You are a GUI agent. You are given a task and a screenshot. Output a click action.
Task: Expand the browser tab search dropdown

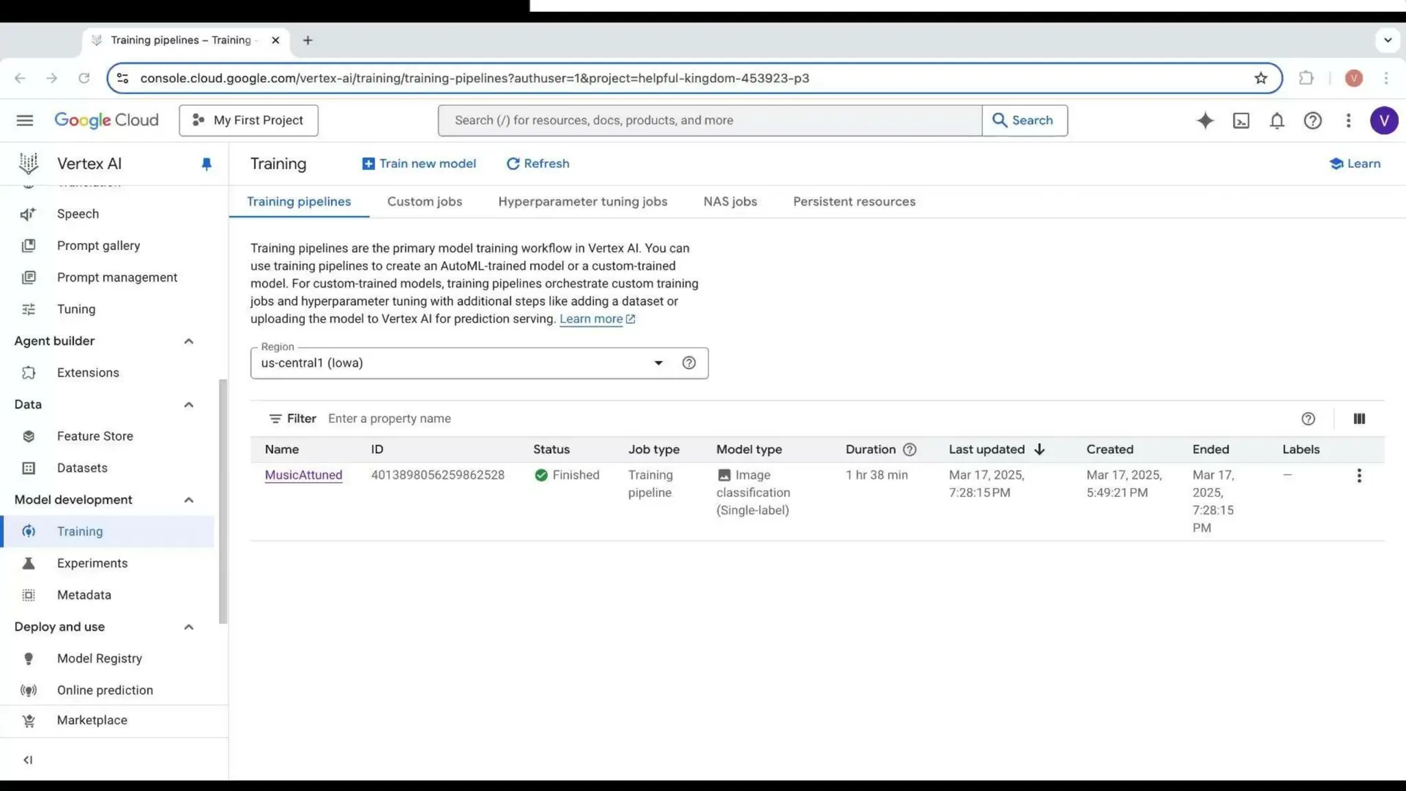pyautogui.click(x=1387, y=40)
